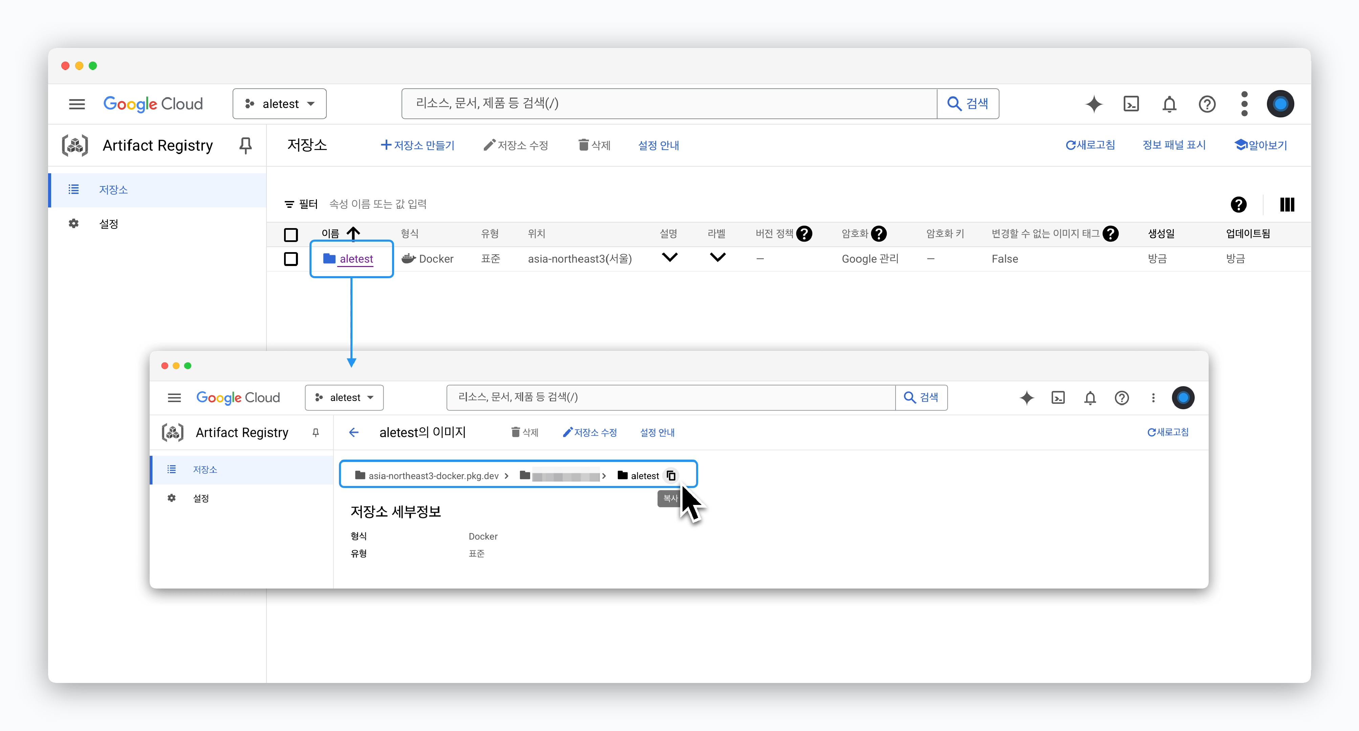
Task: Open help icon in front window header
Action: pos(1122,398)
